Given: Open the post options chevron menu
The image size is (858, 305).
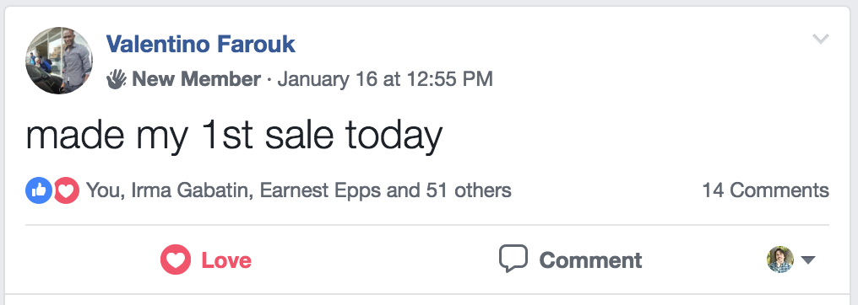Looking at the screenshot, I should pyautogui.click(x=820, y=39).
